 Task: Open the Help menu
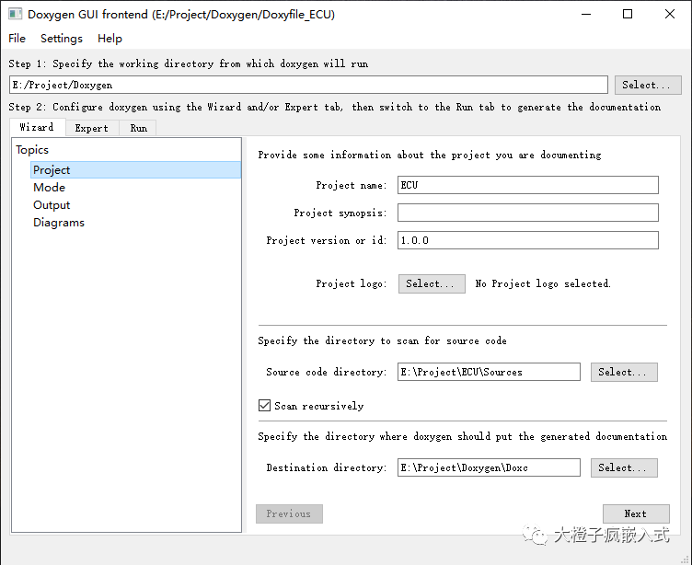coord(110,39)
